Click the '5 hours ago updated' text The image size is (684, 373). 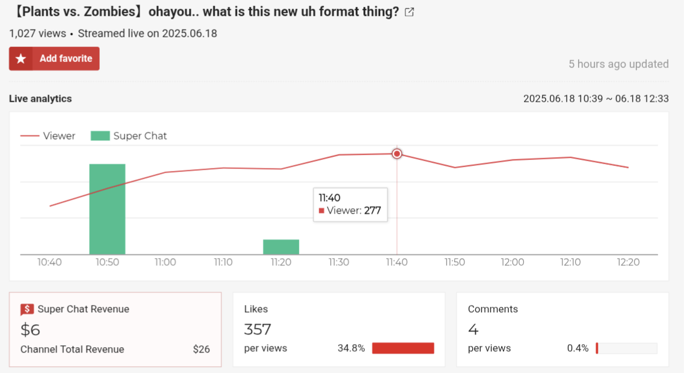pyautogui.click(x=618, y=64)
